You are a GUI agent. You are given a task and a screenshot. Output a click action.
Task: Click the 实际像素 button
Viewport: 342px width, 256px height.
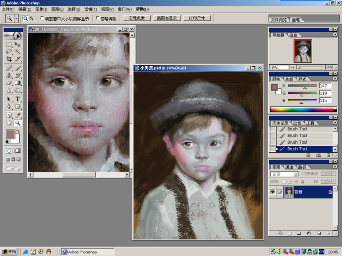(x=137, y=18)
